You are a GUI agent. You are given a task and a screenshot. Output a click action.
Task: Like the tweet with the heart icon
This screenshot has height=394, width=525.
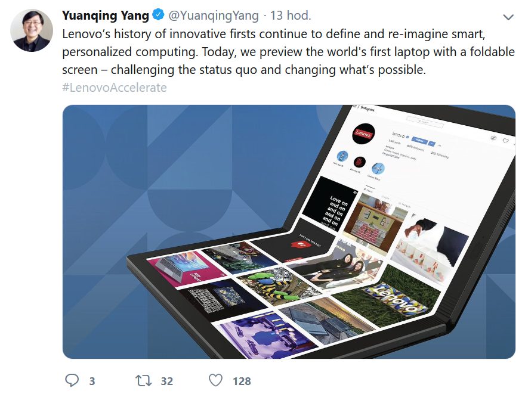click(215, 380)
